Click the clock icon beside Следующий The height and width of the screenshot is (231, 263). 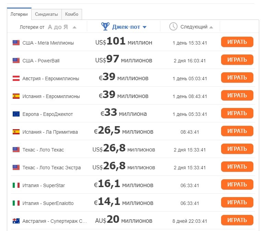point(173,26)
